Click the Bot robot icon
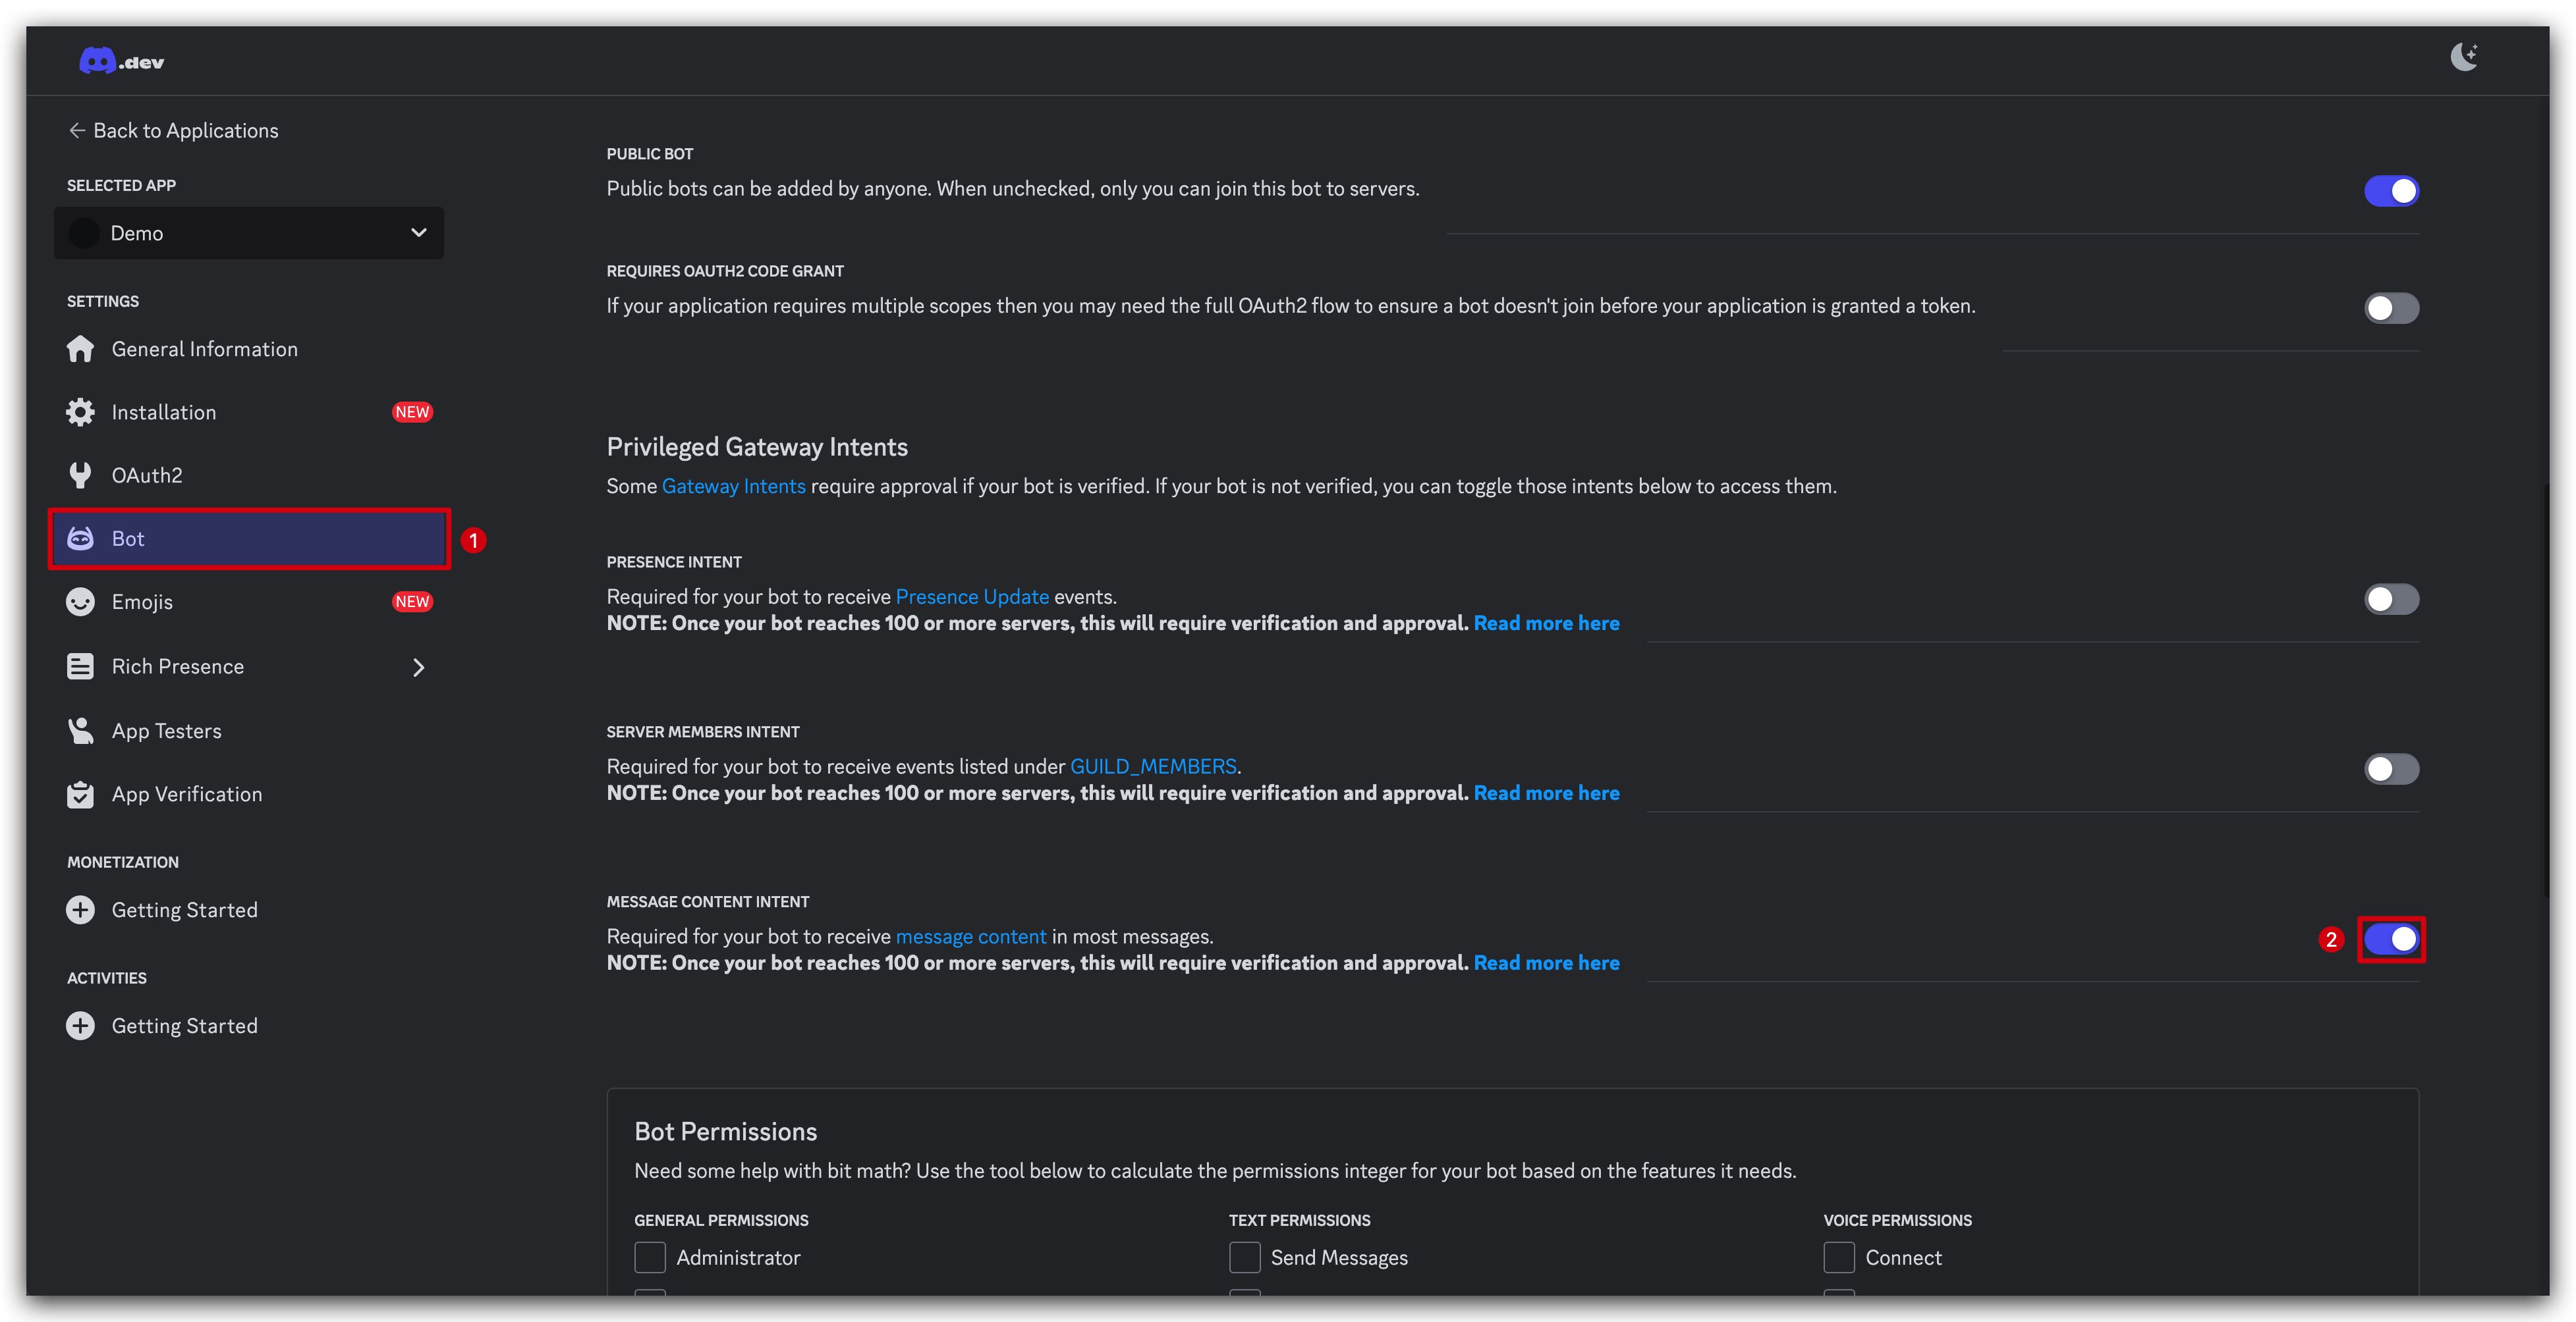Image resolution: width=2576 pixels, height=1322 pixels. (x=80, y=539)
